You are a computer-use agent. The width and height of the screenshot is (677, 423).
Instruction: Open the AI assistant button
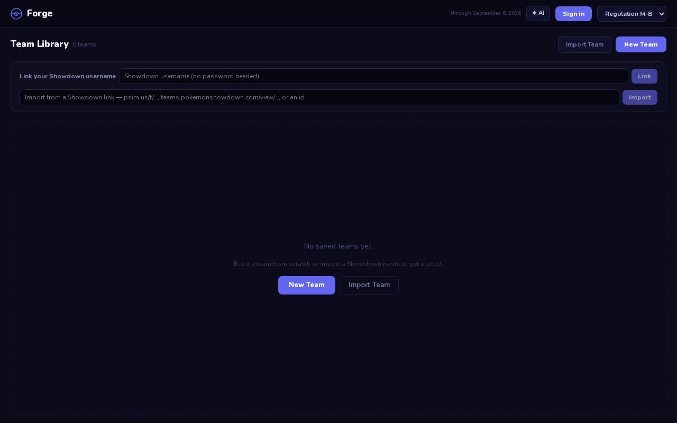pos(538,13)
